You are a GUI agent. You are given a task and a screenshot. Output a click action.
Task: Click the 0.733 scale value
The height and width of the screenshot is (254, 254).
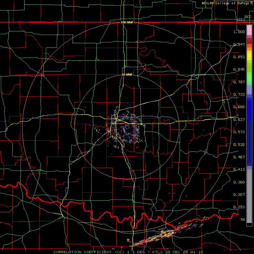(x=239, y=95)
